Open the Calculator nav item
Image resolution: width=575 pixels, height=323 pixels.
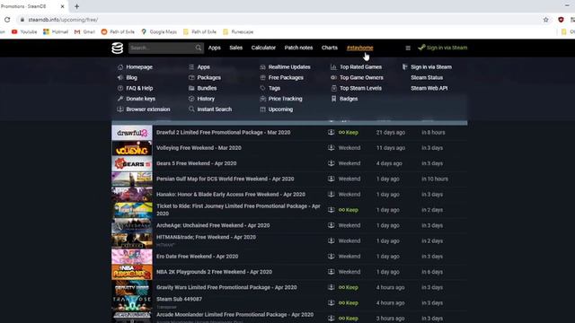263,48
